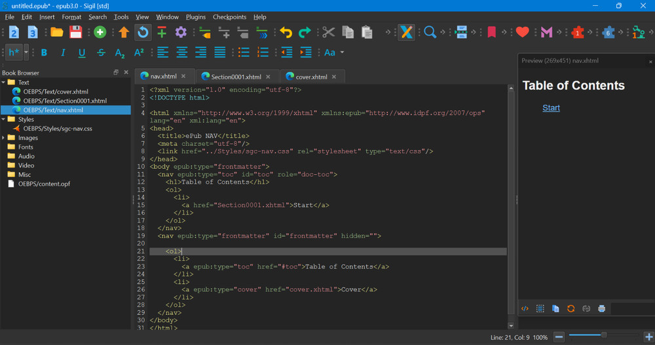655x345 pixels.
Task: Apply underline formatting
Action: [x=82, y=52]
